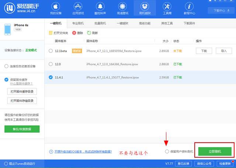
Task: Click the 固件名称 column header
Action: click(x=92, y=41)
